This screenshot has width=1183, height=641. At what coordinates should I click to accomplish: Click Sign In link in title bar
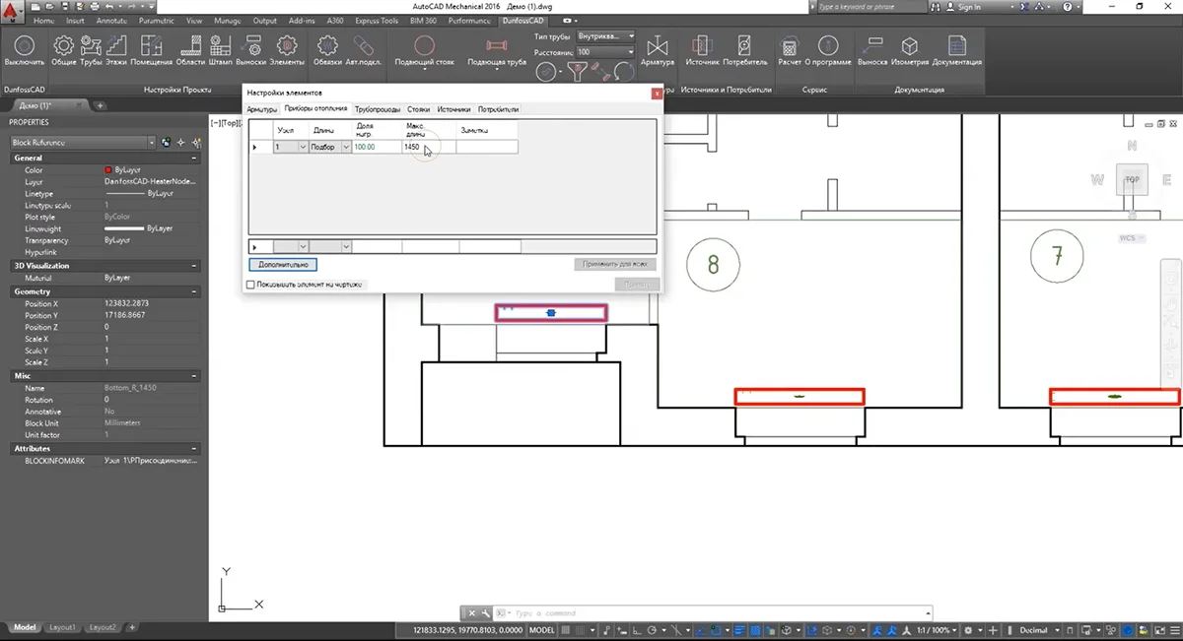click(969, 7)
